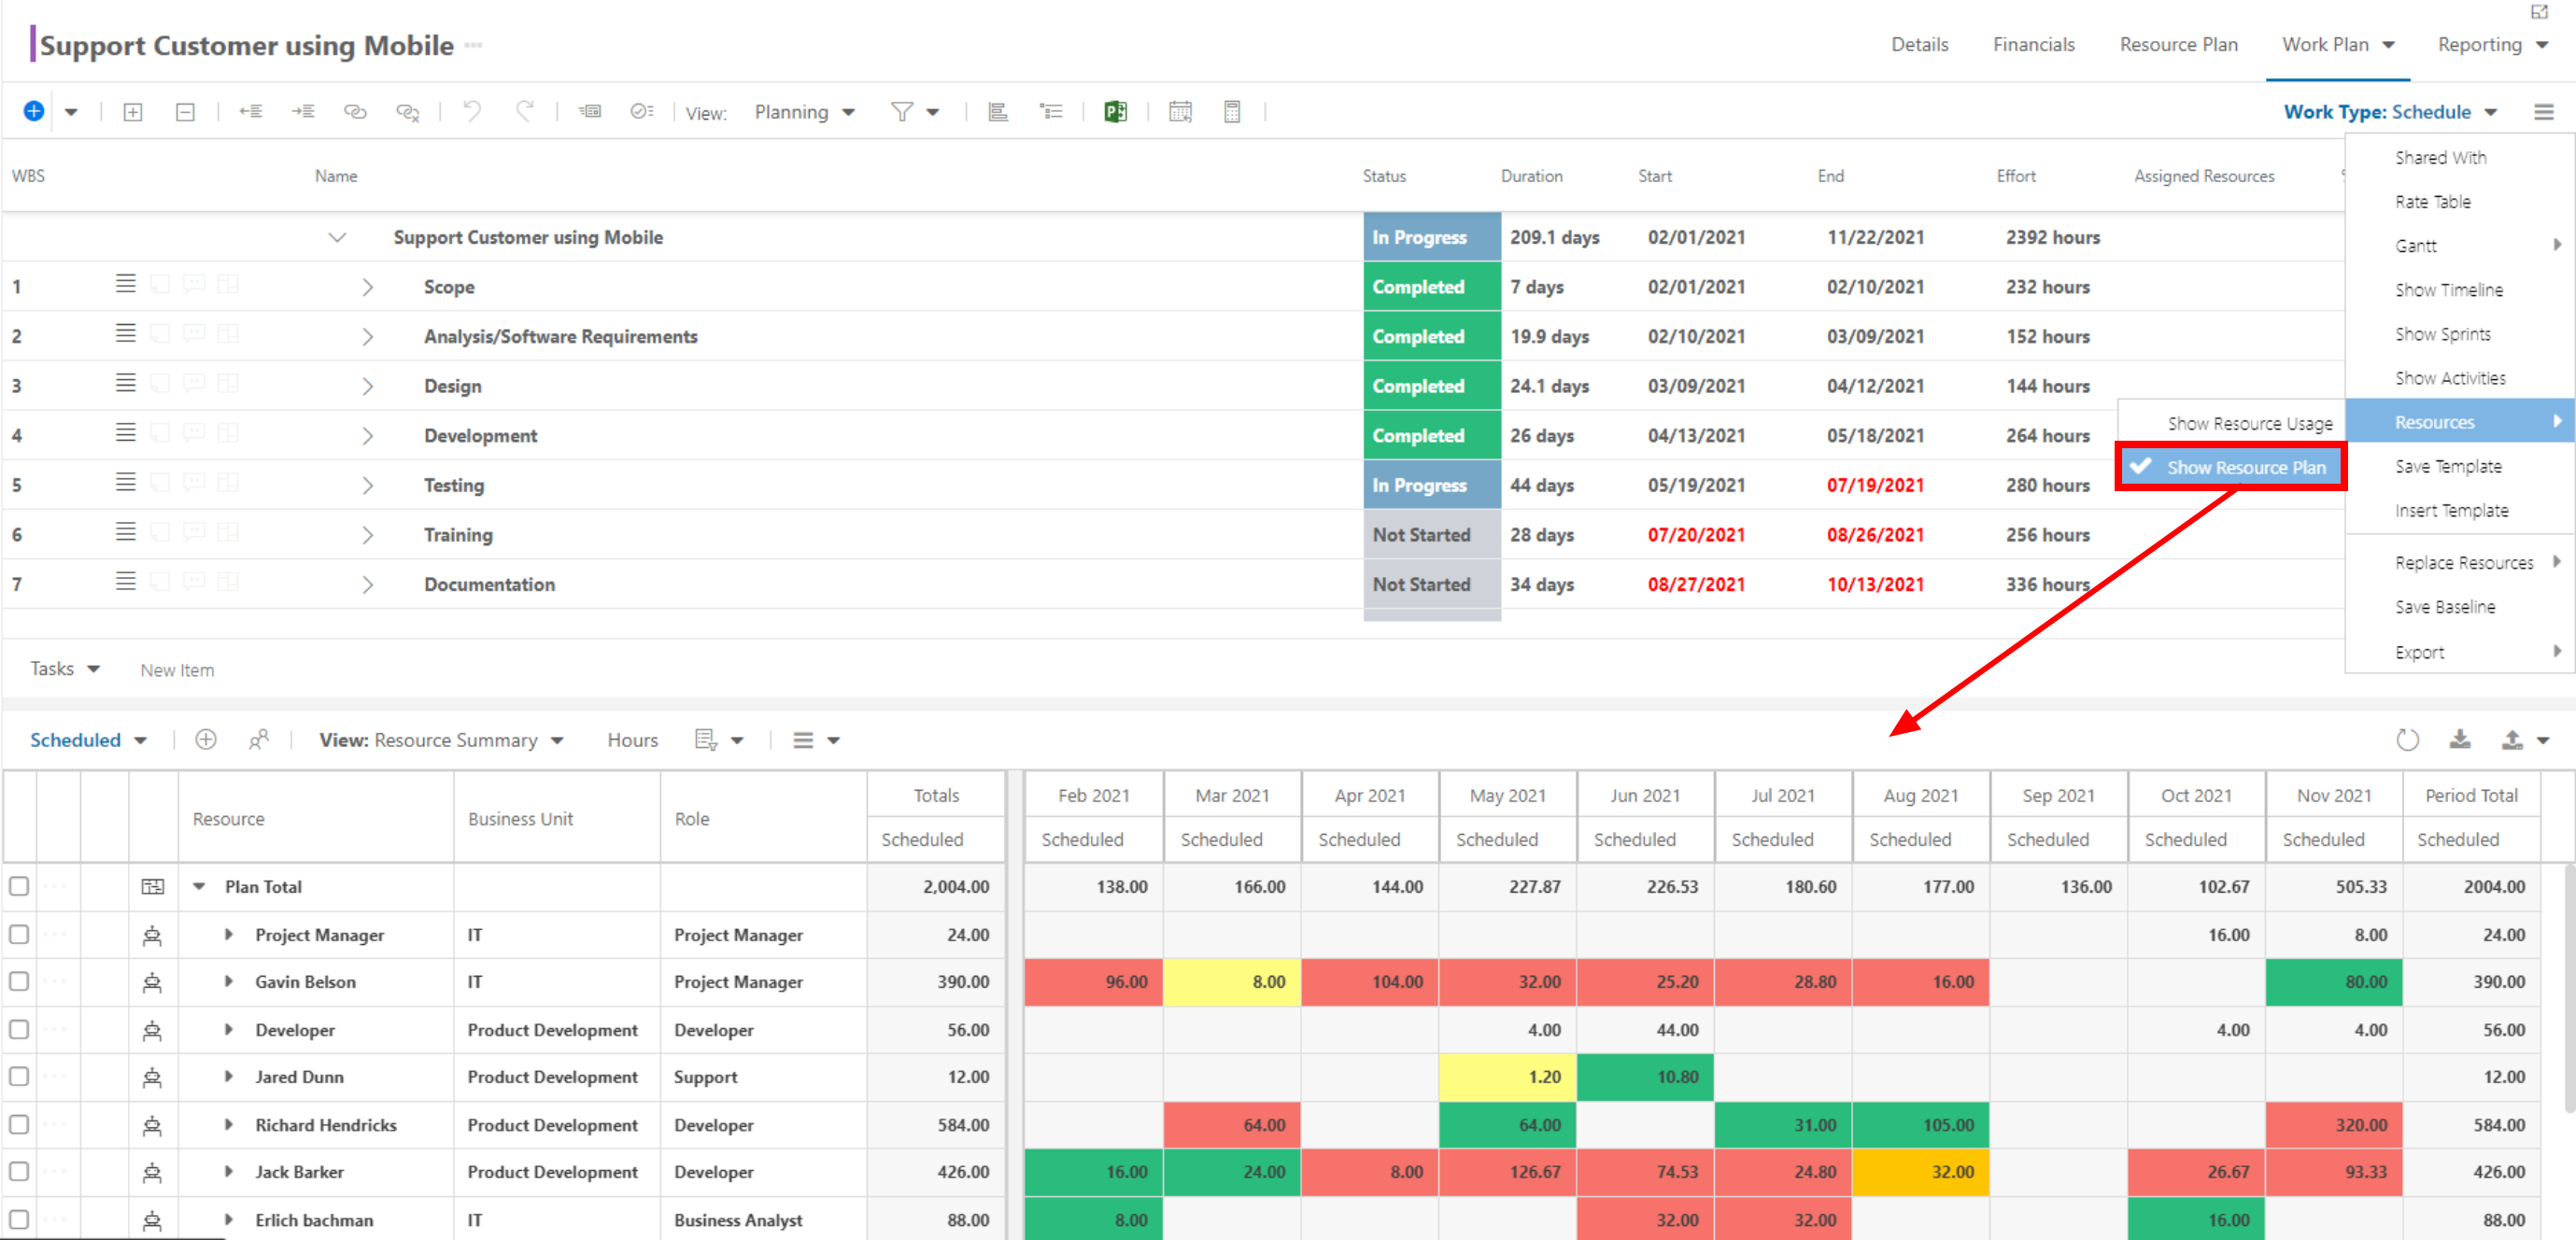Click the redo arrow icon
Image resolution: width=2576 pixels, height=1240 pixels.
point(524,110)
